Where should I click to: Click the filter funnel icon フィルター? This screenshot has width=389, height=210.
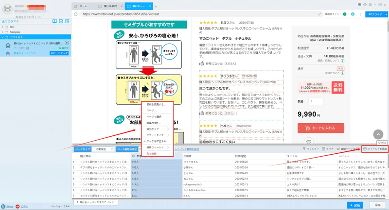pos(304,149)
